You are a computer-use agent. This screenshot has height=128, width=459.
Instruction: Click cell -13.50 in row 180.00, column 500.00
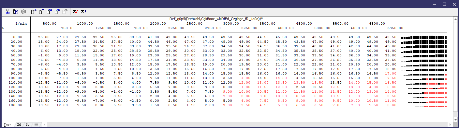[x=43, y=105]
